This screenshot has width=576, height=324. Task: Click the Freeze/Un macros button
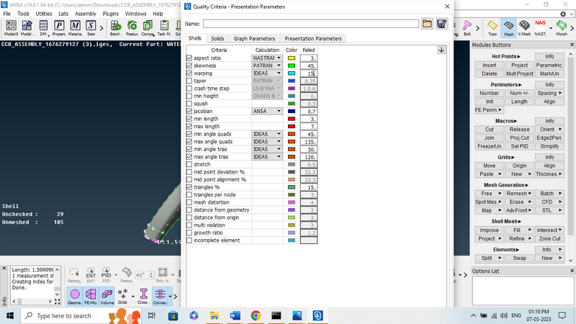(x=489, y=146)
